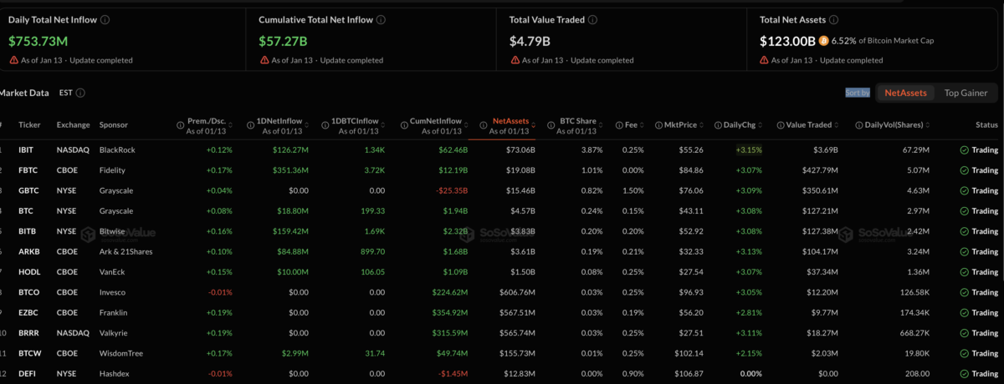Click Trading status check icon in GBTC row
The width and height of the screenshot is (1004, 384).
964,191
